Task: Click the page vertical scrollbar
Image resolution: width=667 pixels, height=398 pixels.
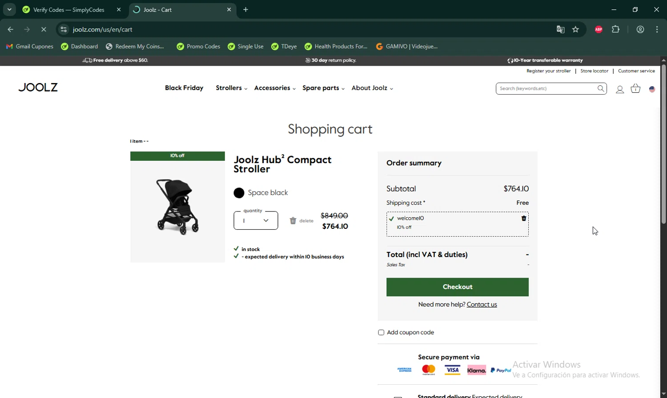Action: pyautogui.click(x=663, y=144)
